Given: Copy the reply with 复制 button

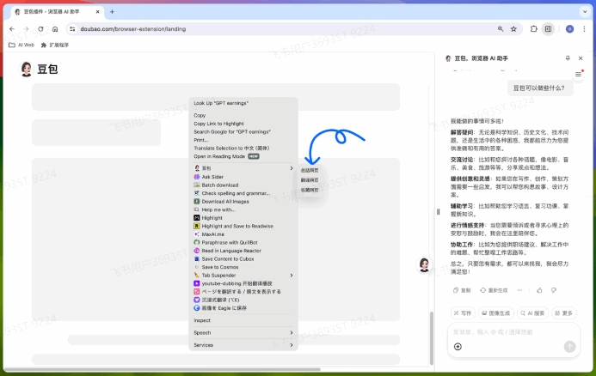Looking at the screenshot, I should (462, 290).
